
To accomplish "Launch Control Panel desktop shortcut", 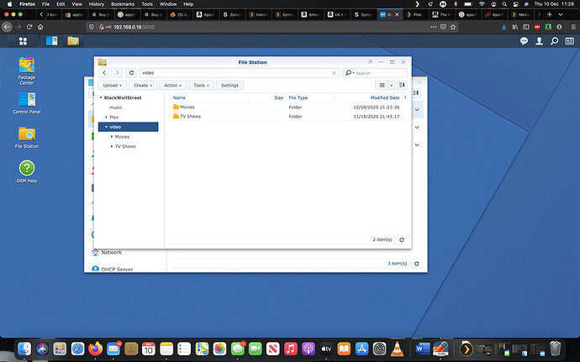I will coord(27,103).
